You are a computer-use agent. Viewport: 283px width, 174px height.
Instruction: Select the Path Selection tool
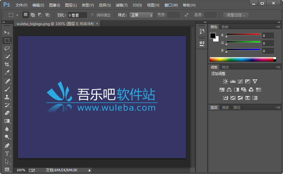tap(7, 161)
